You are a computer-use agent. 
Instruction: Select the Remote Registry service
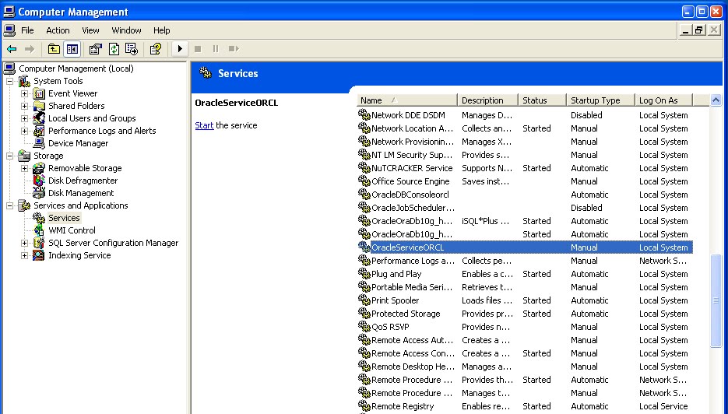pos(525,406)
